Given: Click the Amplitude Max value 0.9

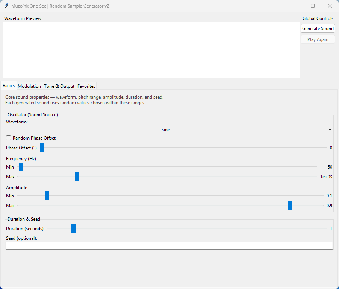Looking at the screenshot, I should [x=329, y=205].
